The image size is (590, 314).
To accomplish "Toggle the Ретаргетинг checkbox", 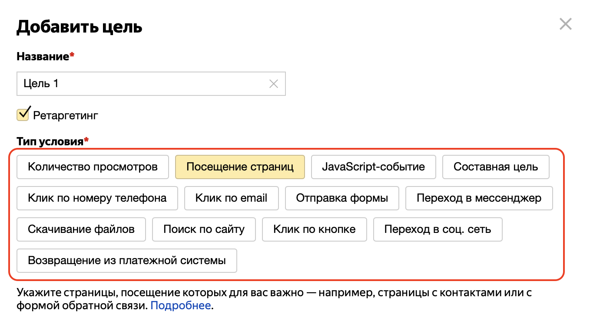I will 23,115.
